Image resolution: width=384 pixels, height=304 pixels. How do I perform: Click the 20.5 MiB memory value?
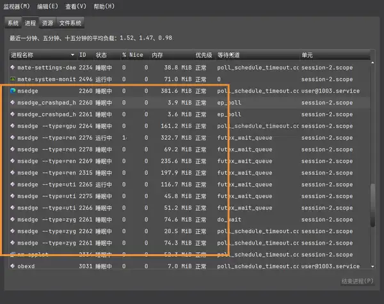[178, 231]
